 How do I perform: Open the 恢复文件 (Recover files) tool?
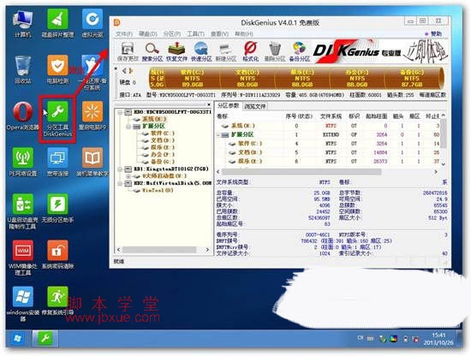pos(176,51)
